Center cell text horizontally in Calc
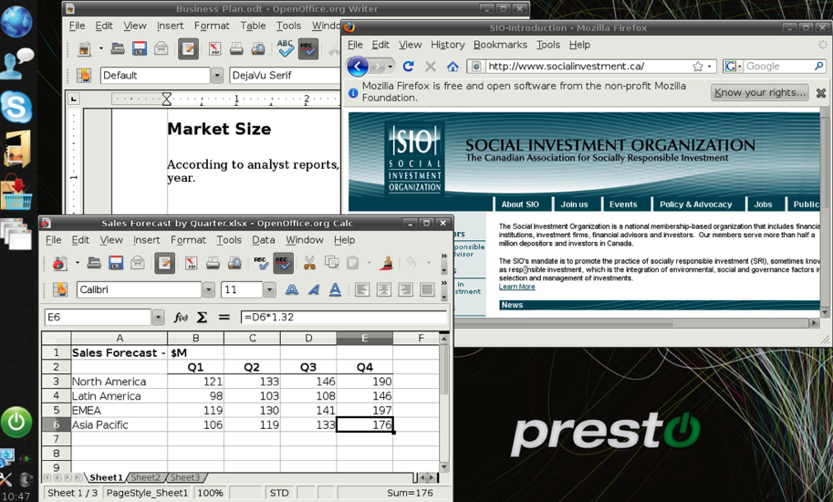Screen dimensions: 833x502 tap(383, 289)
